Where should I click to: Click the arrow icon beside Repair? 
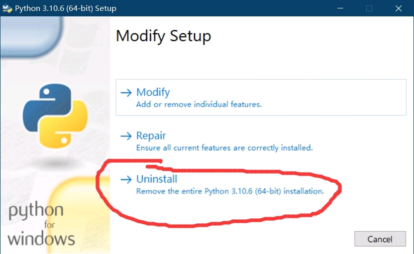pyautogui.click(x=126, y=136)
